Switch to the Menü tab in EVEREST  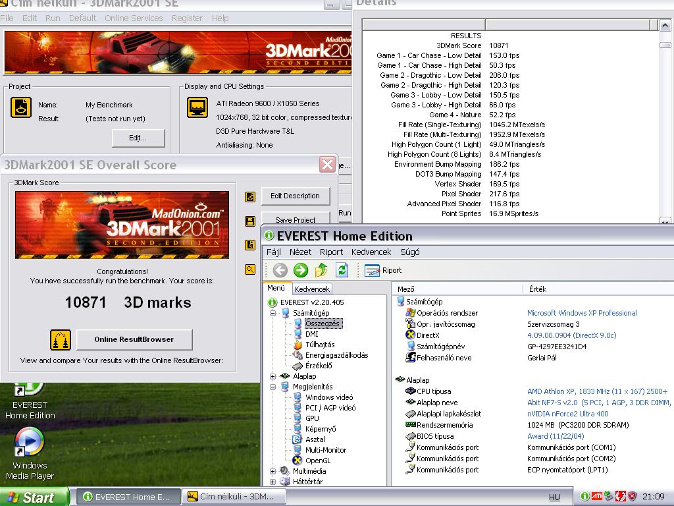tap(276, 289)
